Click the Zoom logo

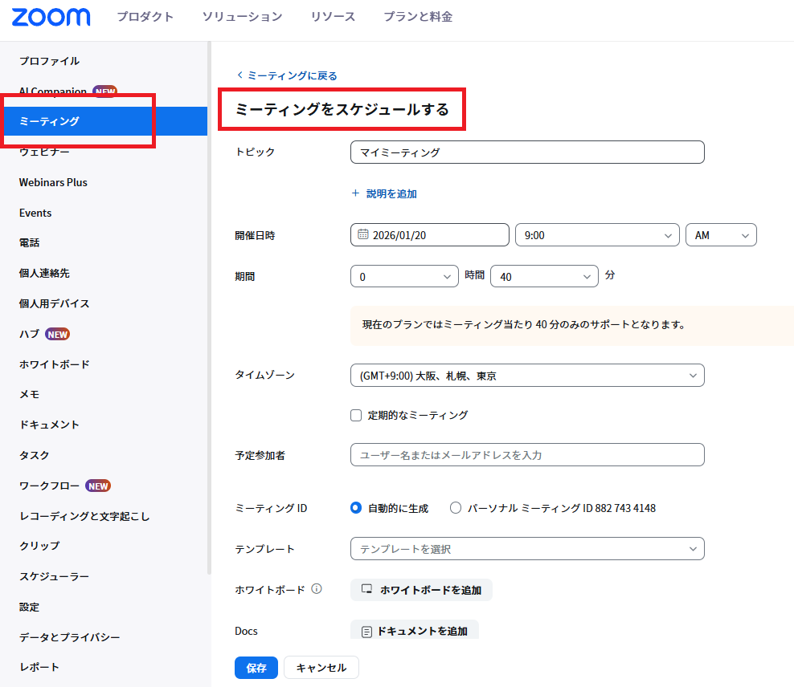click(x=51, y=17)
